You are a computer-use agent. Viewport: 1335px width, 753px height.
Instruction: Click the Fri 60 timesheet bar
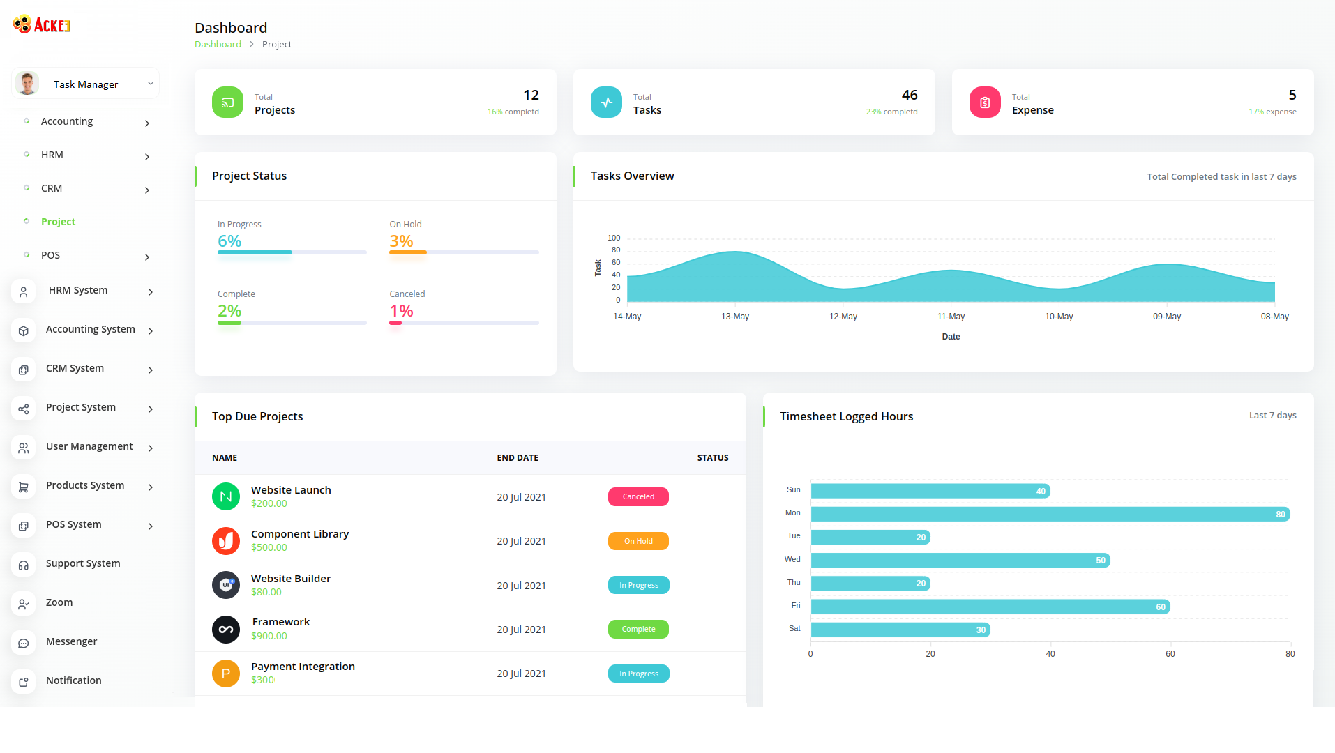990,607
